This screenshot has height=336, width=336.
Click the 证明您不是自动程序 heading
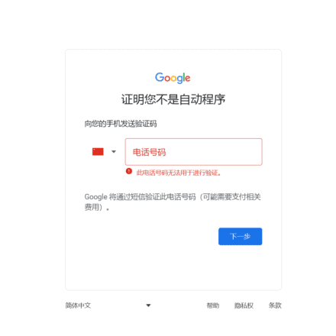tap(173, 99)
